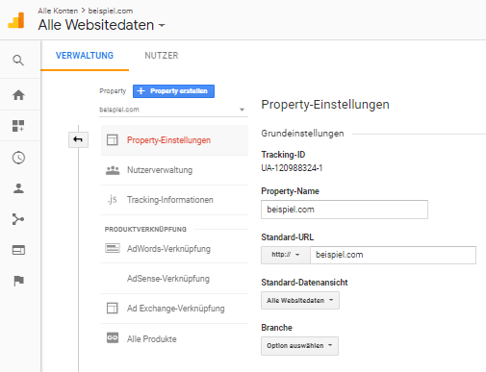Go to Home via house icon

[x=18, y=95]
